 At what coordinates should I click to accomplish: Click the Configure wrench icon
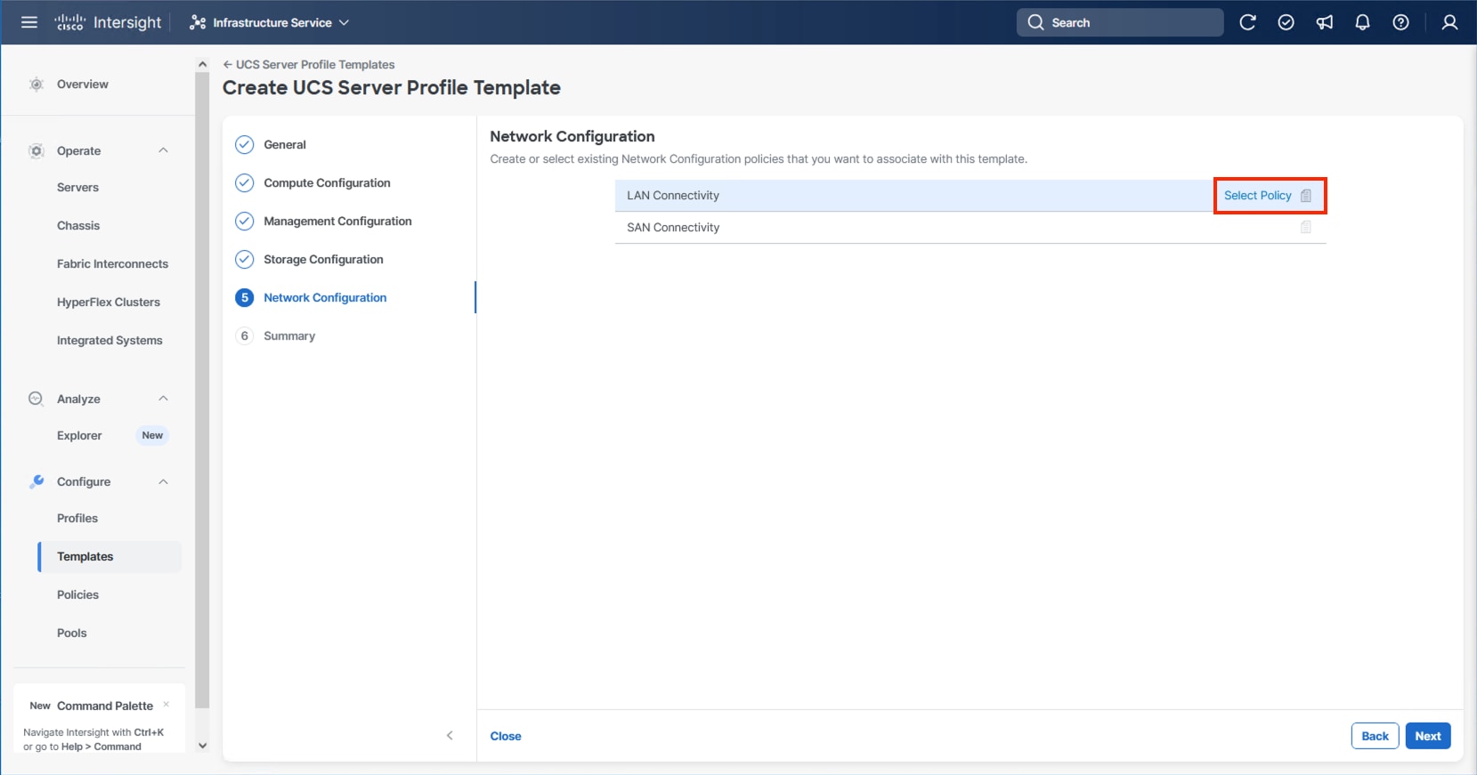coord(37,481)
